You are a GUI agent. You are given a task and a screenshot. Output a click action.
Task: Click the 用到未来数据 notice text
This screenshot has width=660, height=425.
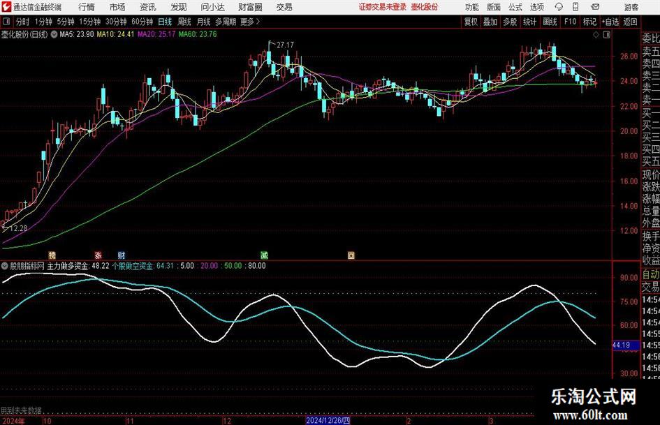coord(21,410)
